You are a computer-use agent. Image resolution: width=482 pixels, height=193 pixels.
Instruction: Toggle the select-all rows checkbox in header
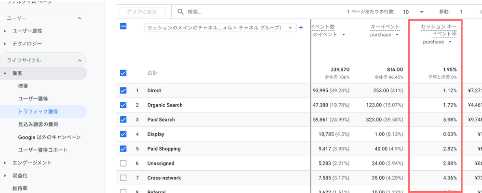tap(123, 26)
